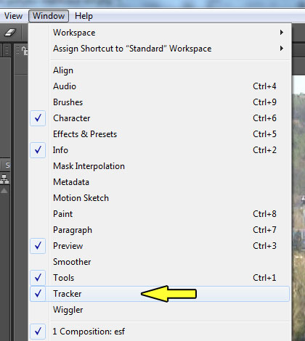Open the View menu
This screenshot has width=305, height=341.
pyautogui.click(x=13, y=16)
